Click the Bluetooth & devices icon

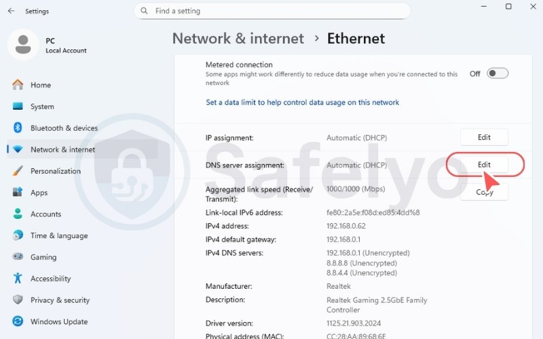point(18,128)
